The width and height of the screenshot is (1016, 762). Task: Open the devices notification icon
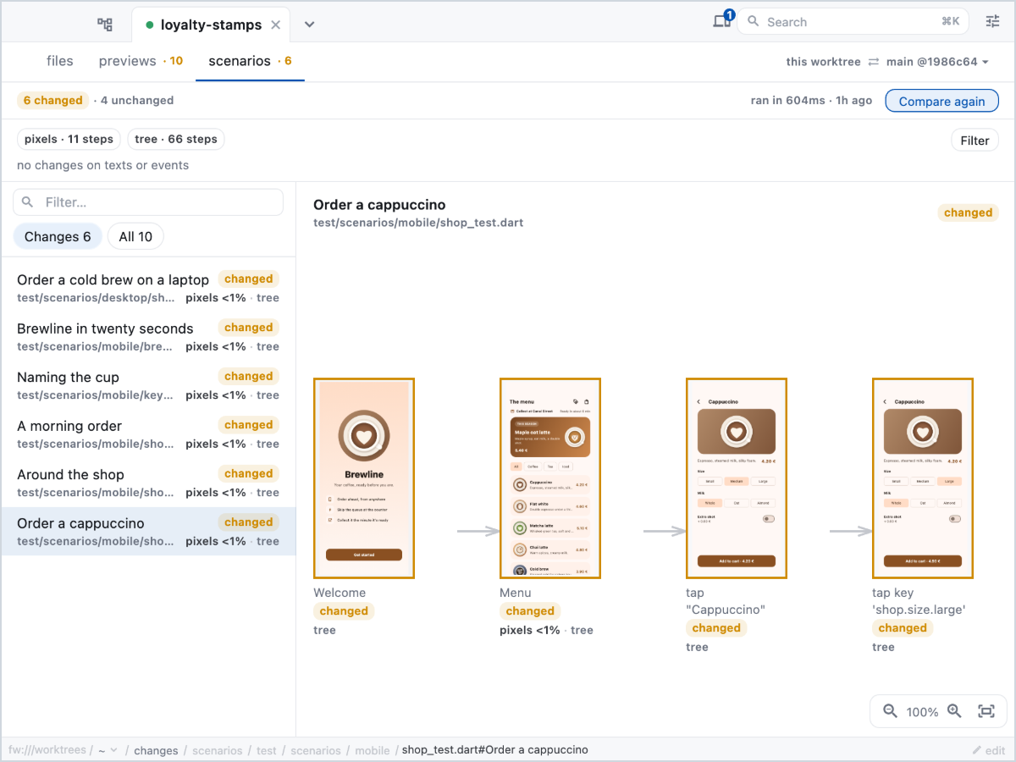(722, 20)
